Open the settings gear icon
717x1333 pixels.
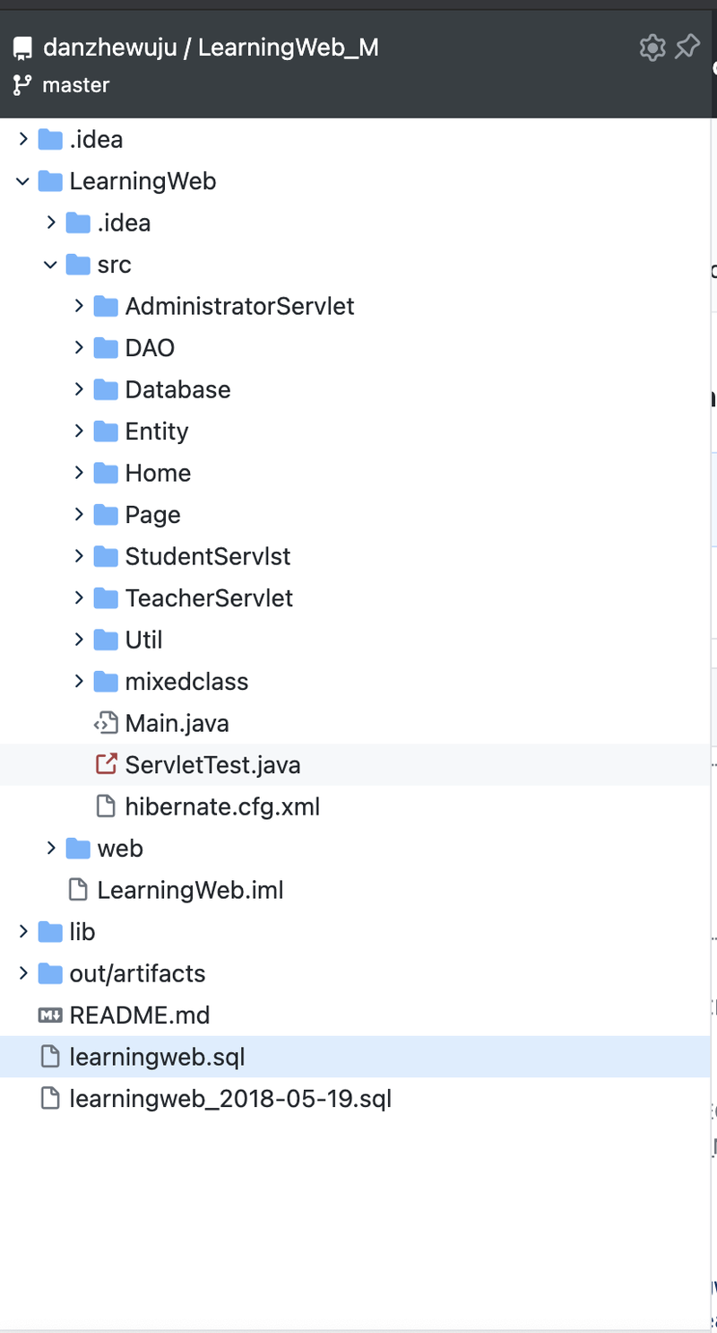click(x=652, y=48)
